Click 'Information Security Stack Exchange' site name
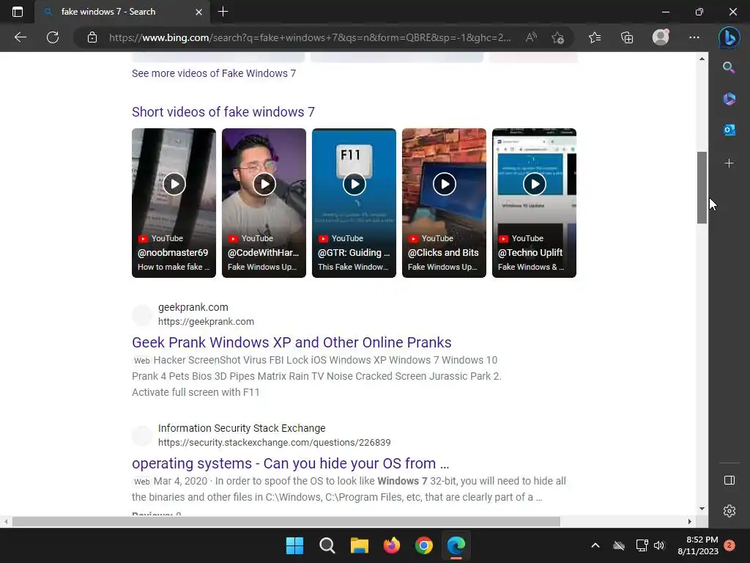The width and height of the screenshot is (750, 563). click(242, 428)
